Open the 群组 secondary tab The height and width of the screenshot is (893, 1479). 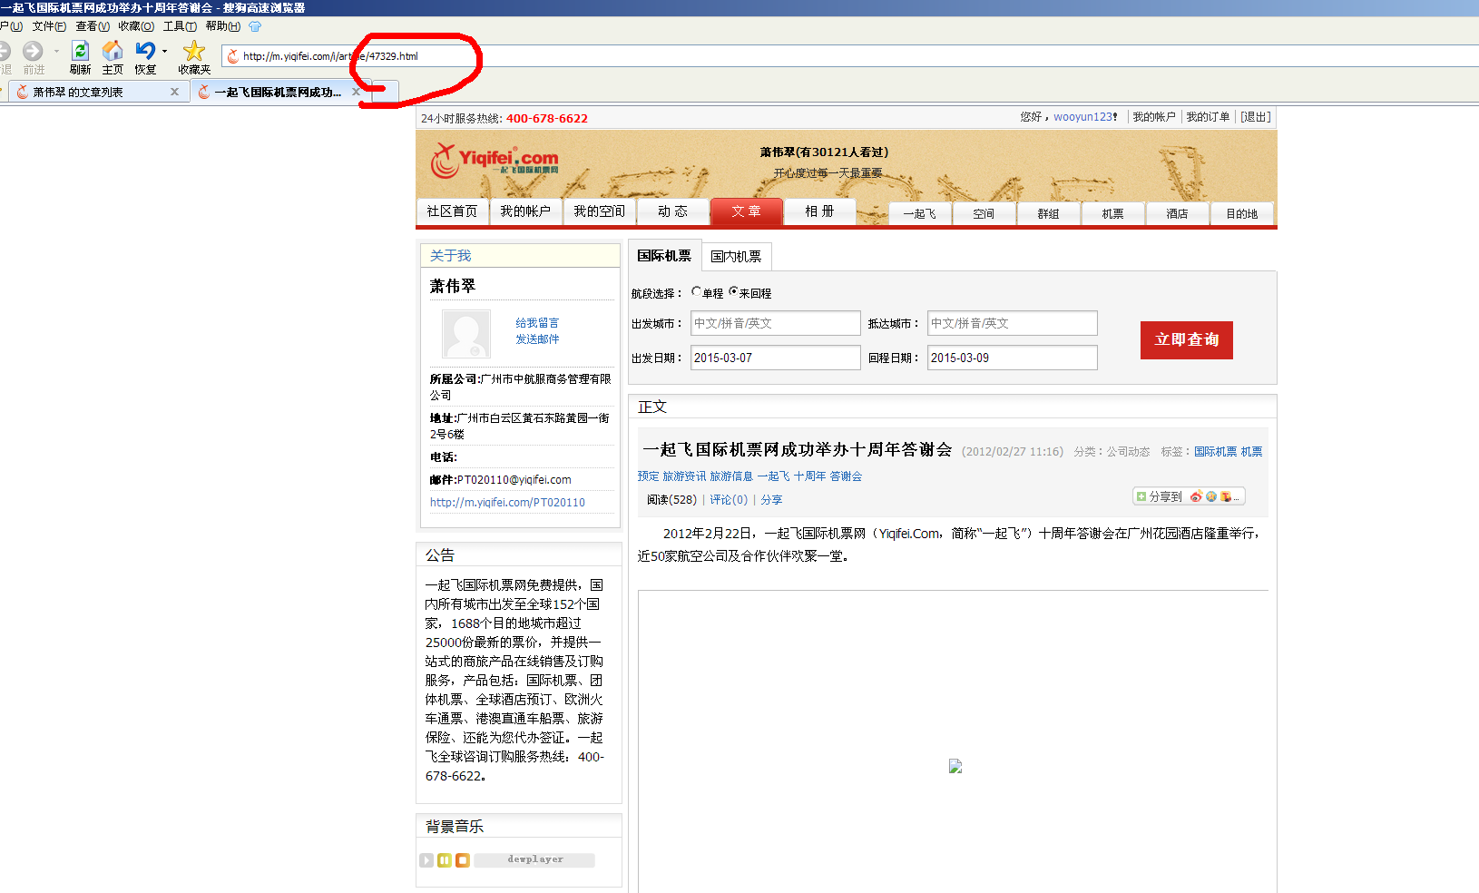pos(1048,213)
